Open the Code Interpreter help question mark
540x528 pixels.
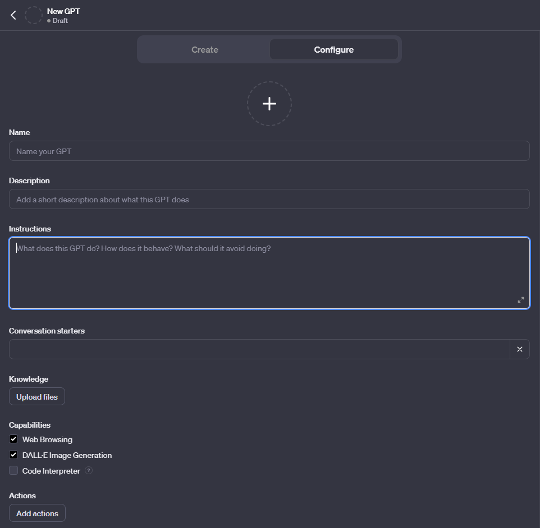coord(89,471)
